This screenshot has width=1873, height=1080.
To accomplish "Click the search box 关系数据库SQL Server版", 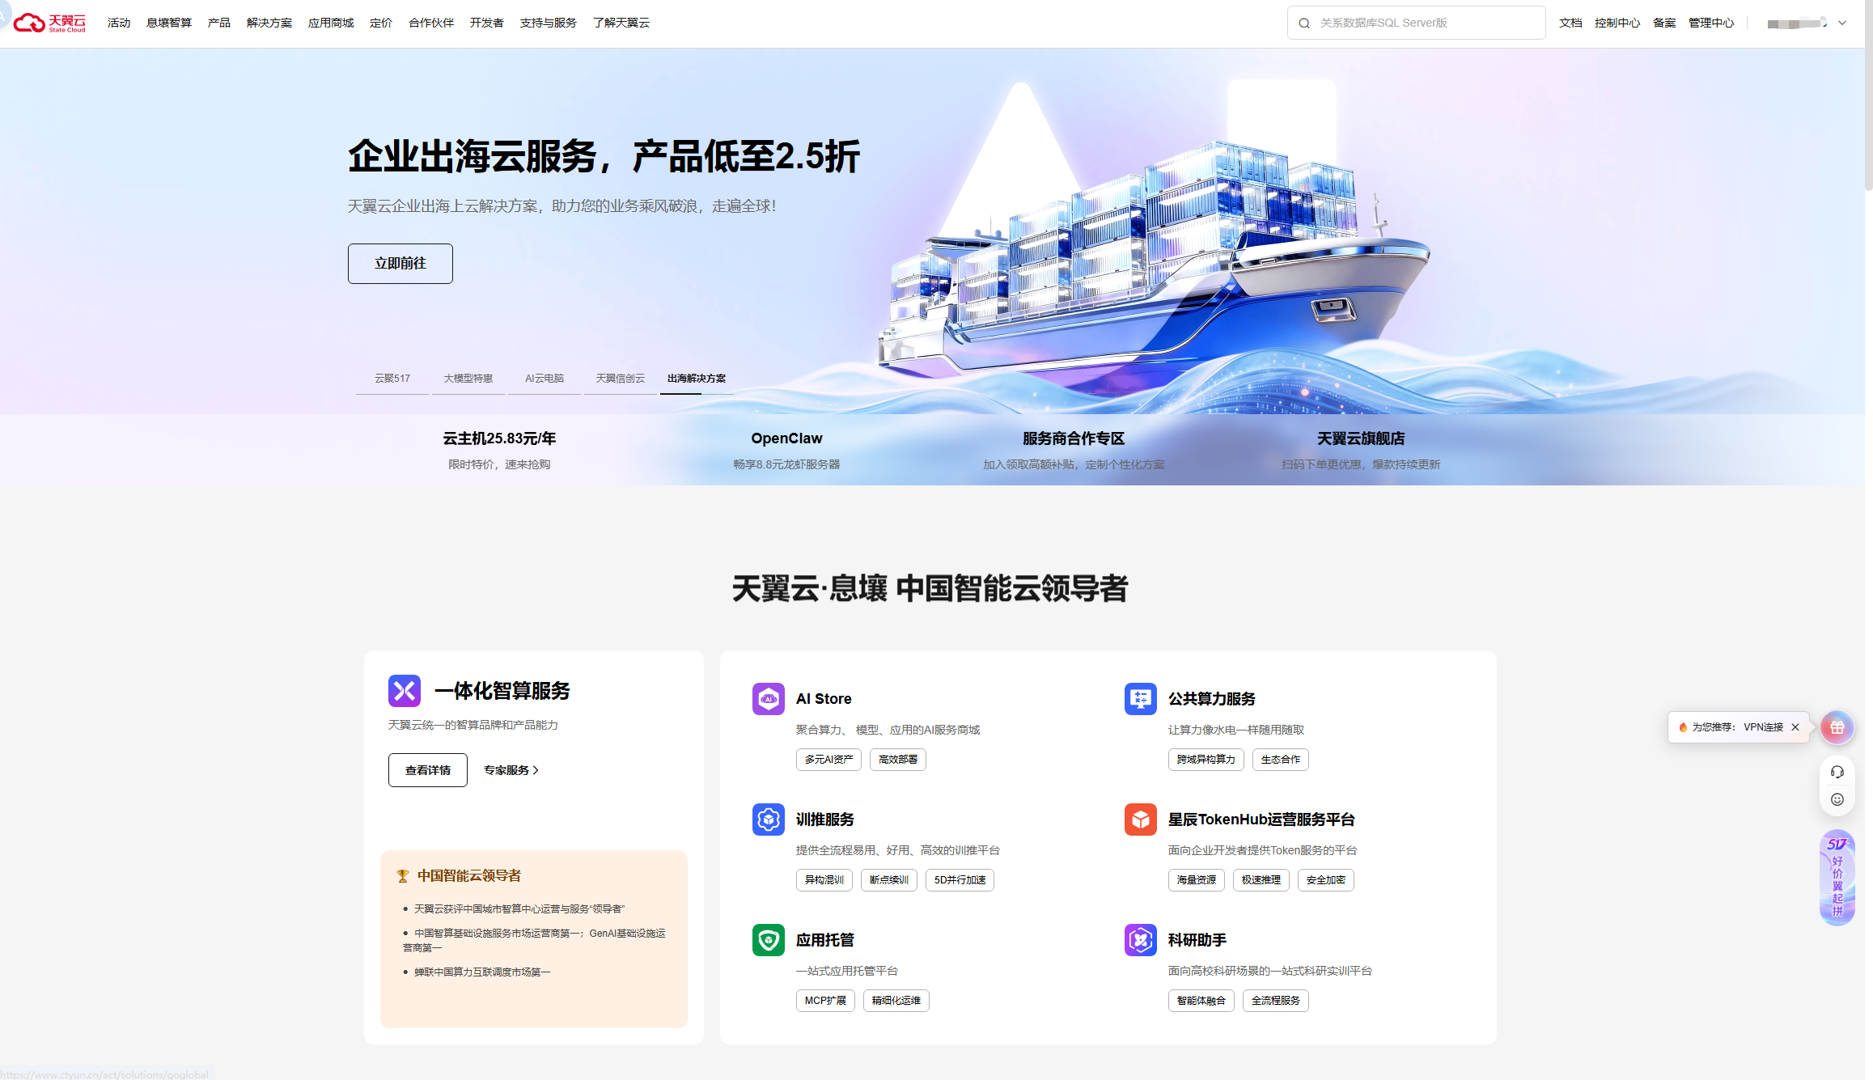I will pos(1416,23).
